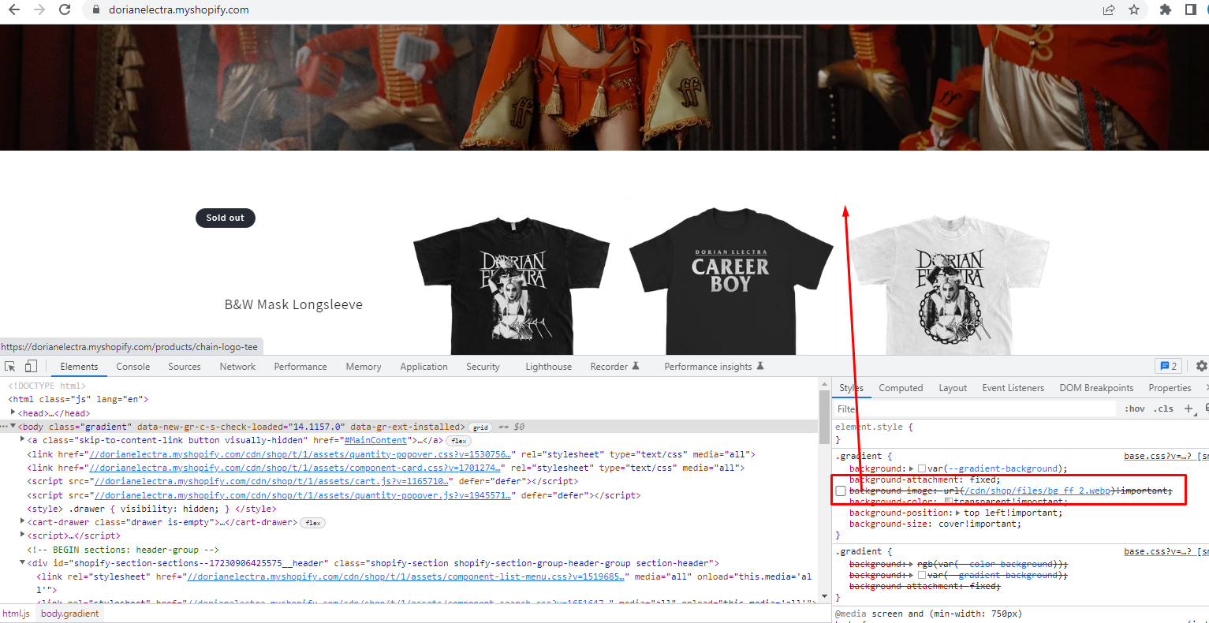The height and width of the screenshot is (623, 1209).
Task: Open DevTools settings gear
Action: point(1201,366)
